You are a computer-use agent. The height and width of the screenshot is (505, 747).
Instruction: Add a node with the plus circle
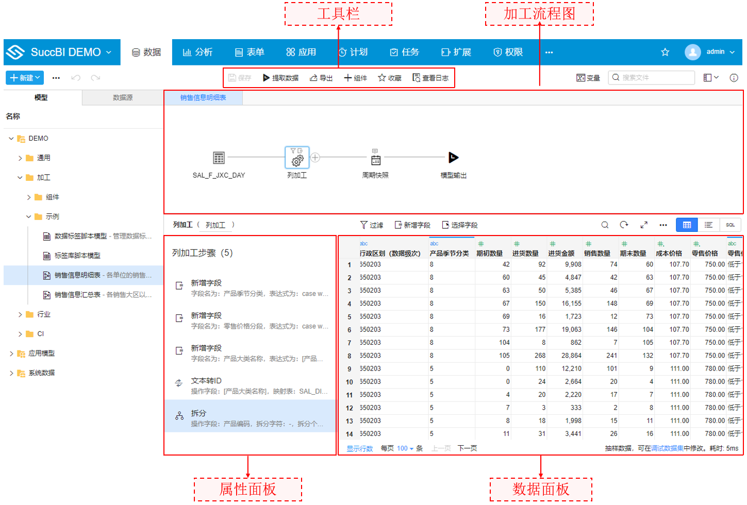point(316,158)
